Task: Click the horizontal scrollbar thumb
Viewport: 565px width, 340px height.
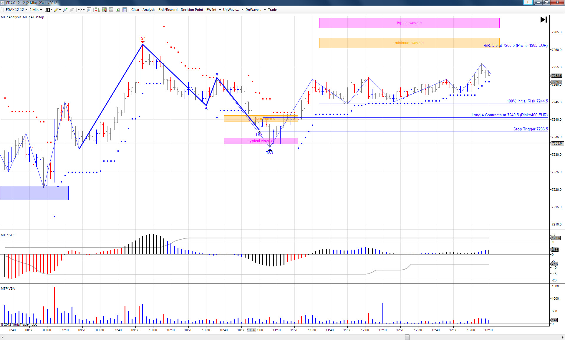Action: point(407,337)
